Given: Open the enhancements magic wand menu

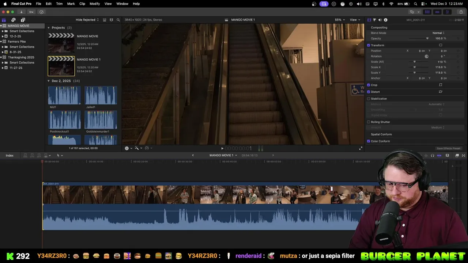Looking at the screenshot, I should click(138, 148).
